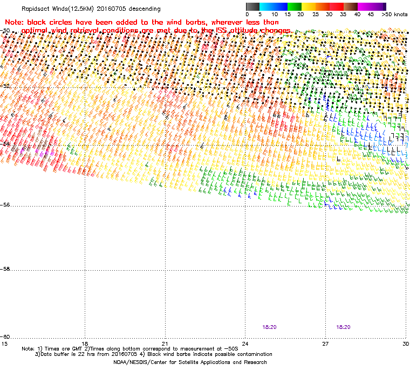This screenshot has height=371, width=410.
Task: Pick the red 30-35 knots color segment
Action: [x=337, y=6]
